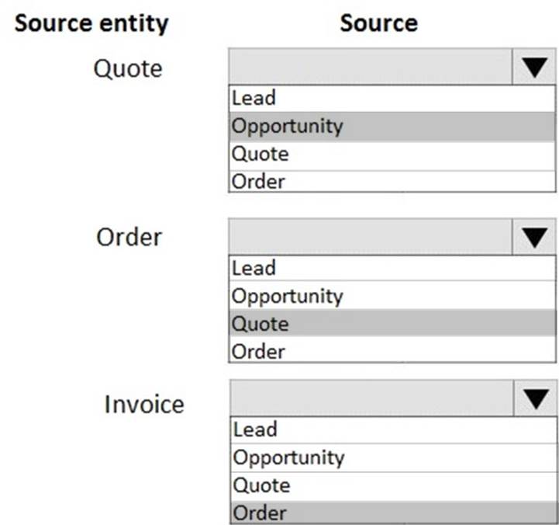The width and height of the screenshot is (559, 525).
Task: Choose Opportunity for the Quote source
Action: (x=392, y=126)
